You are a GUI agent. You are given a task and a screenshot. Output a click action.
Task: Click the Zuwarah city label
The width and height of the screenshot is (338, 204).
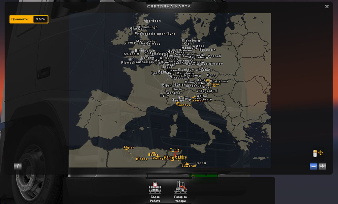click(x=189, y=166)
